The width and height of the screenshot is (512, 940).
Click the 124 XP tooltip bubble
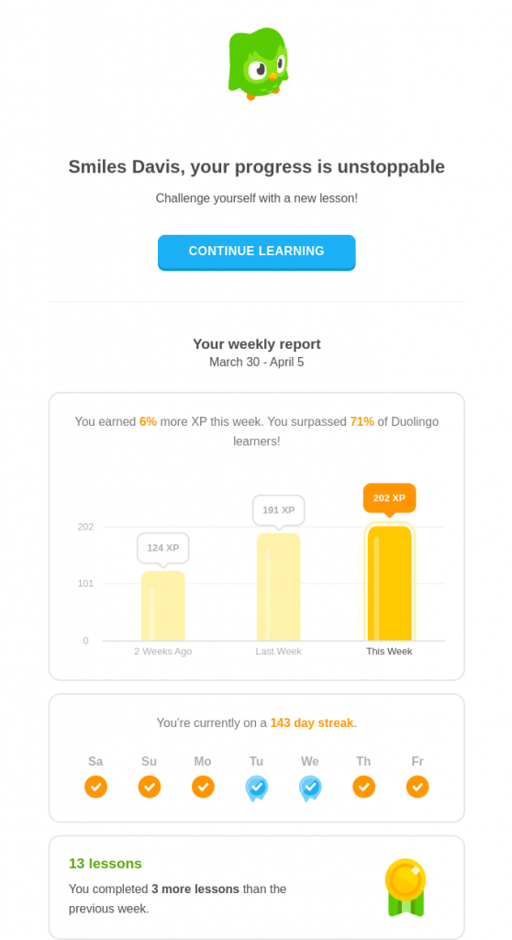point(163,549)
